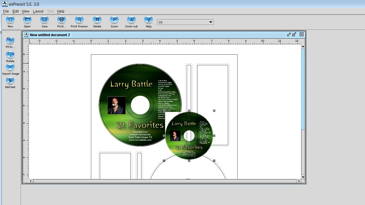Click the Import Image tool

tap(10, 67)
